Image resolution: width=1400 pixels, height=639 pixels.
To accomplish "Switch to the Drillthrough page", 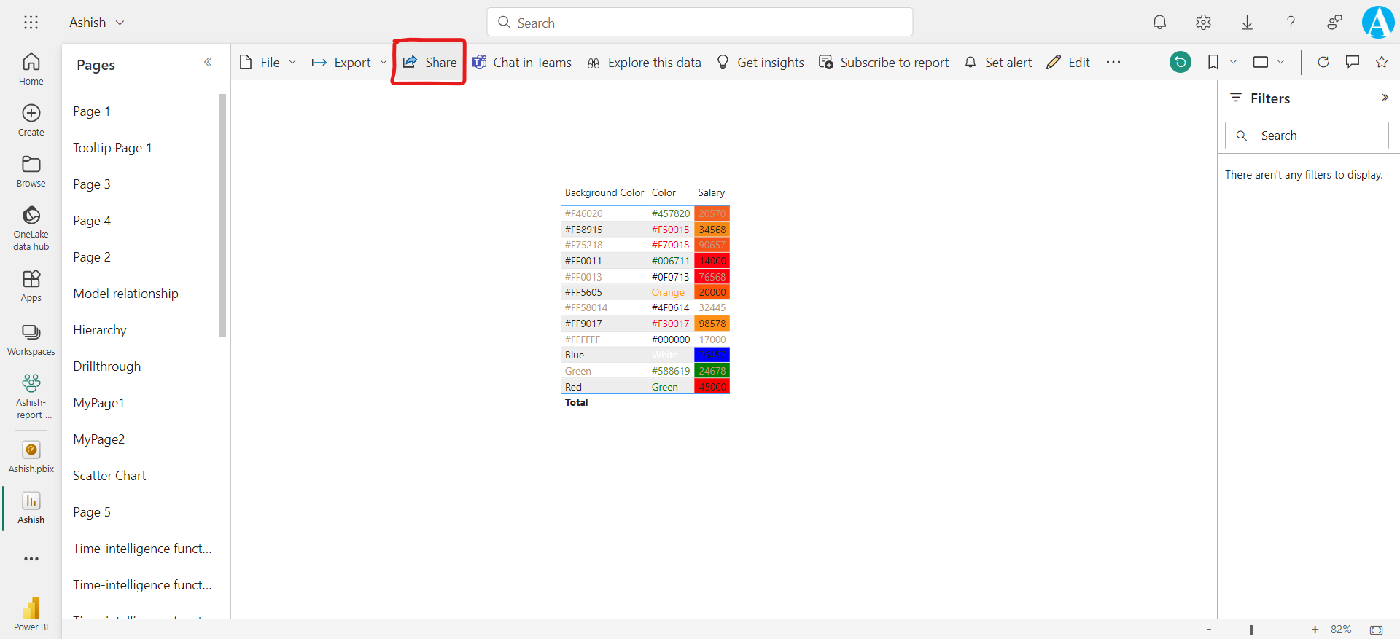I will tap(107, 366).
